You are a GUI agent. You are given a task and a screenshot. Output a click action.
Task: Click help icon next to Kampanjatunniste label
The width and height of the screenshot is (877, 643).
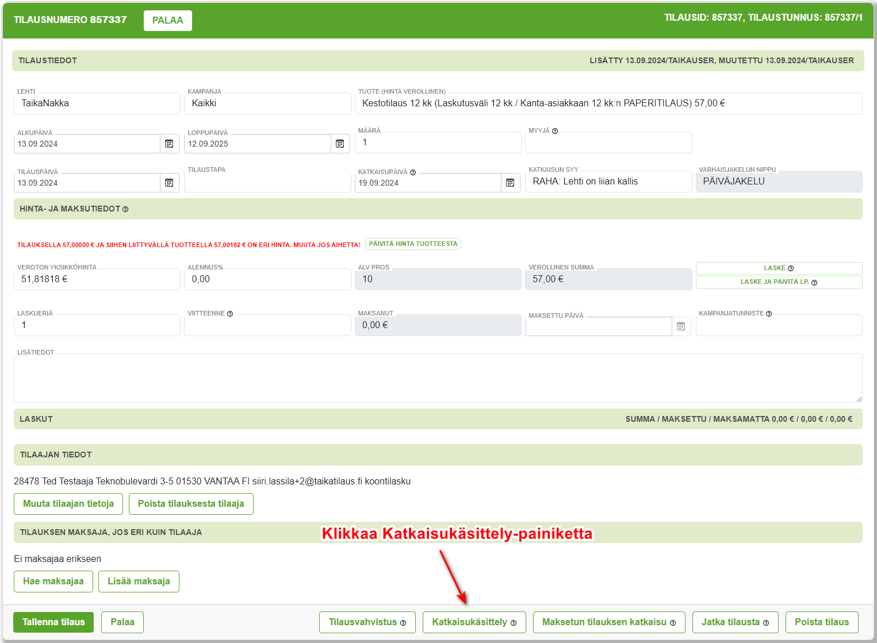(x=769, y=314)
